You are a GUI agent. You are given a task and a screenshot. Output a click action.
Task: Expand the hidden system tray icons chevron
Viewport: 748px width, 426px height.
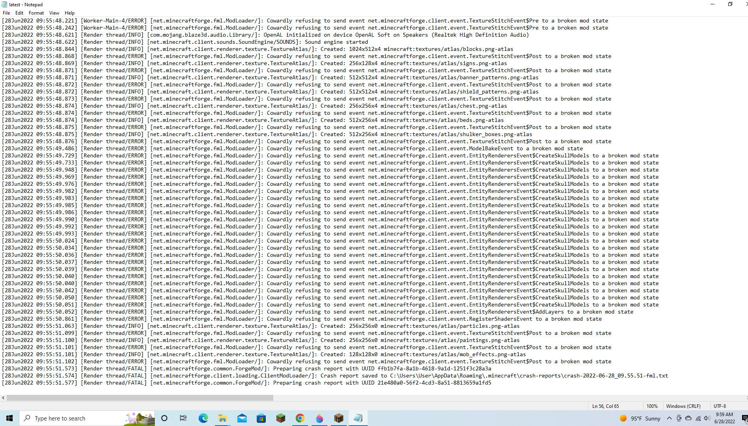tap(669, 418)
